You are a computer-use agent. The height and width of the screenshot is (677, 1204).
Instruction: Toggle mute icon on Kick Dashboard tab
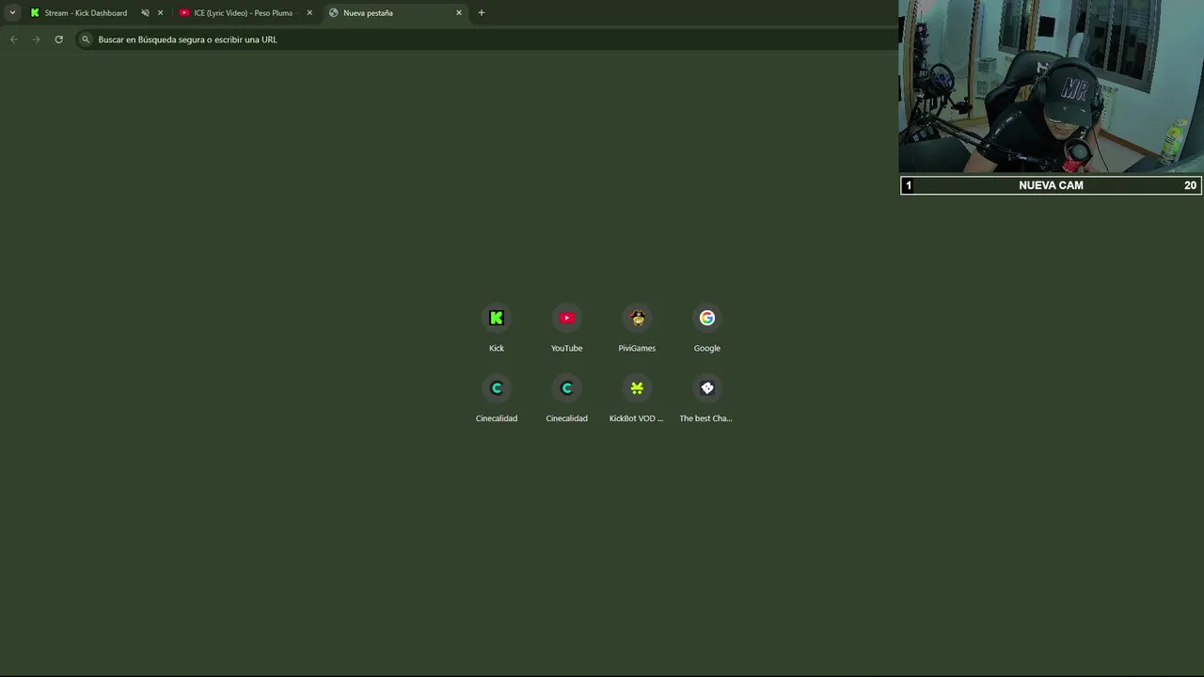145,13
